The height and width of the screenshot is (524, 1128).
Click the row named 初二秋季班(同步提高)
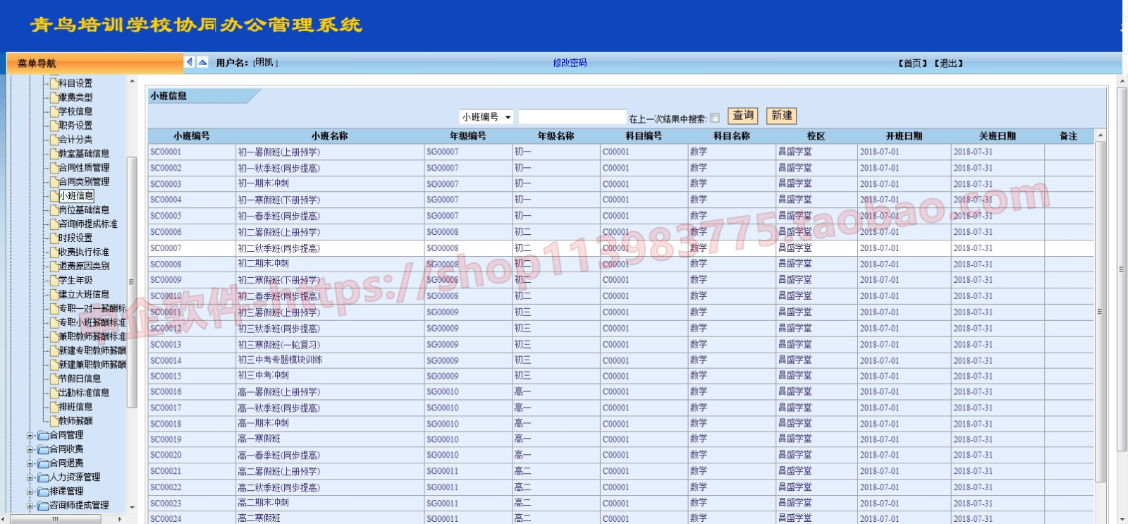[x=620, y=248]
